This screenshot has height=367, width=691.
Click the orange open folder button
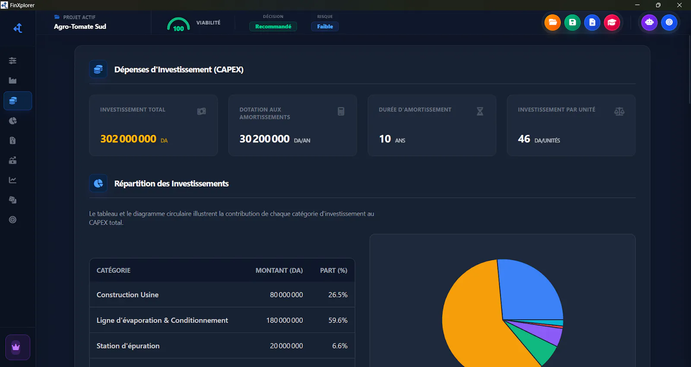[x=552, y=22]
